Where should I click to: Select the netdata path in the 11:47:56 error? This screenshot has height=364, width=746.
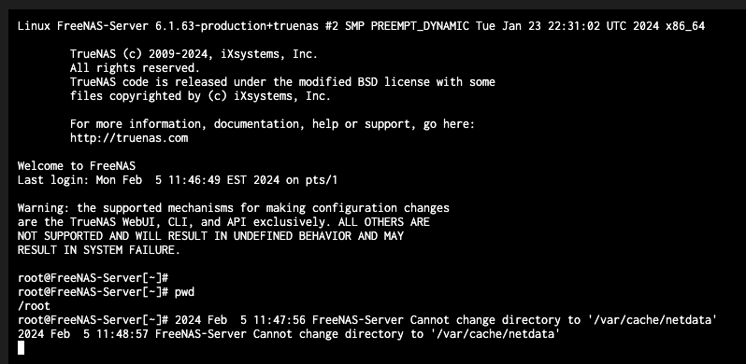(x=653, y=320)
